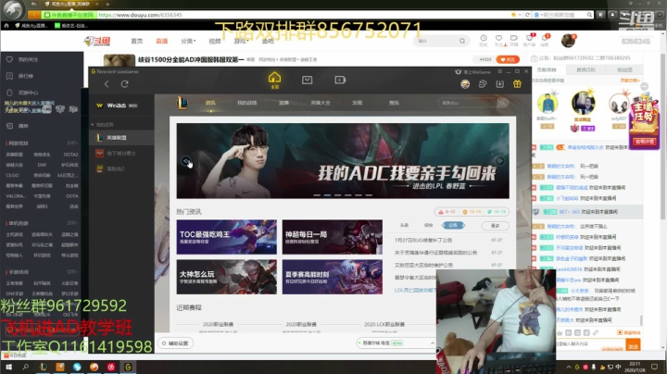Open the 英雄大全 tab
Viewport: 667px width, 374px height.
click(x=321, y=103)
